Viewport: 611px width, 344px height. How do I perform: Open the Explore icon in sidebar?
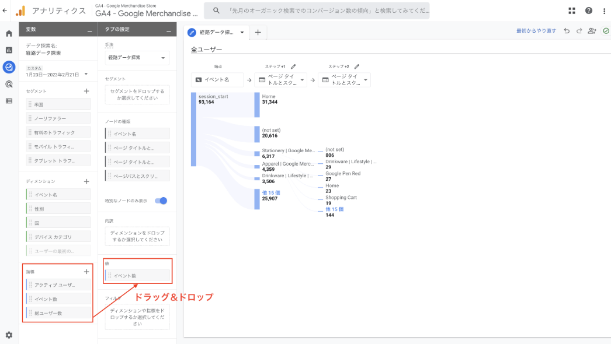(x=9, y=67)
